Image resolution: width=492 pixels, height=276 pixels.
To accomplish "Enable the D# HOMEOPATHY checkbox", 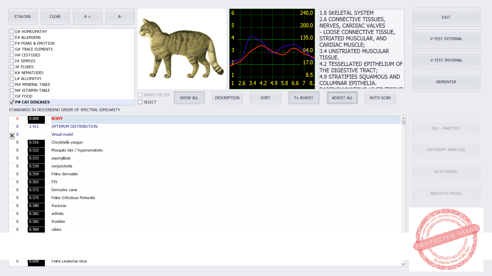I will (12, 32).
